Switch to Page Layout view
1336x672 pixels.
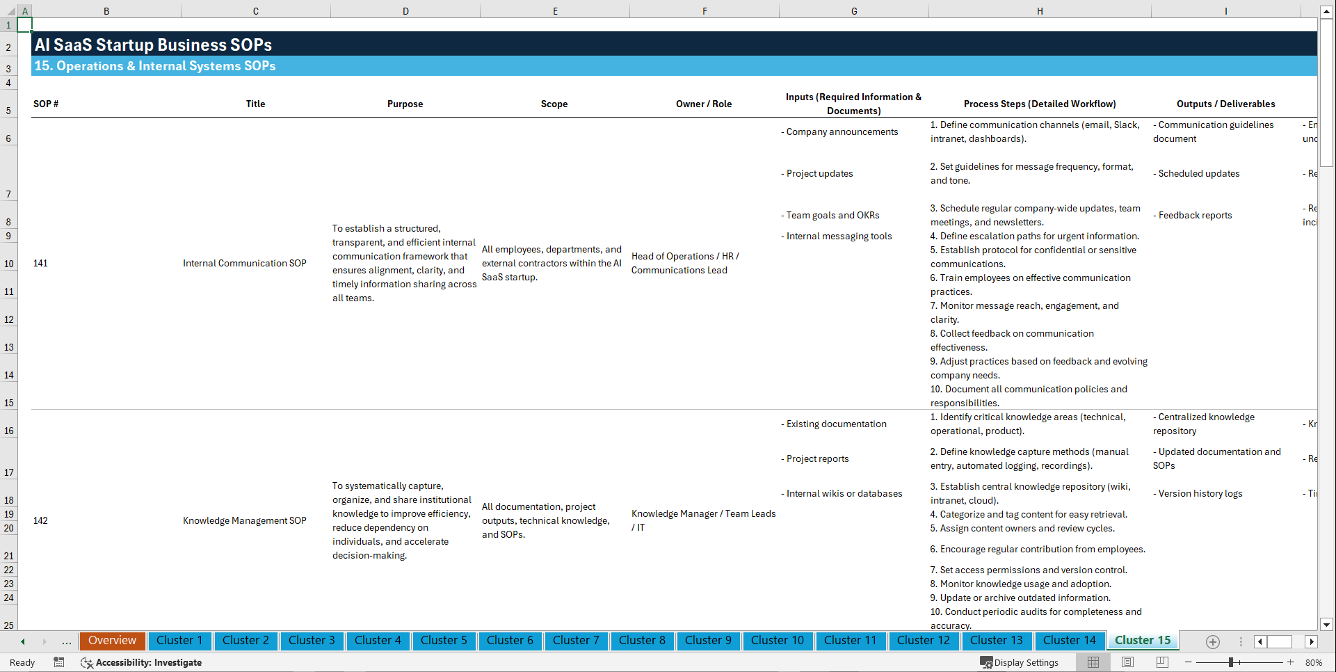click(1127, 662)
